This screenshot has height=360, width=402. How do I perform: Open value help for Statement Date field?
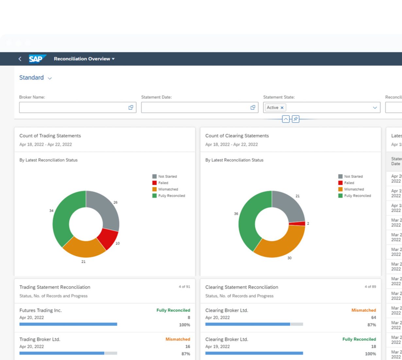tap(253, 107)
